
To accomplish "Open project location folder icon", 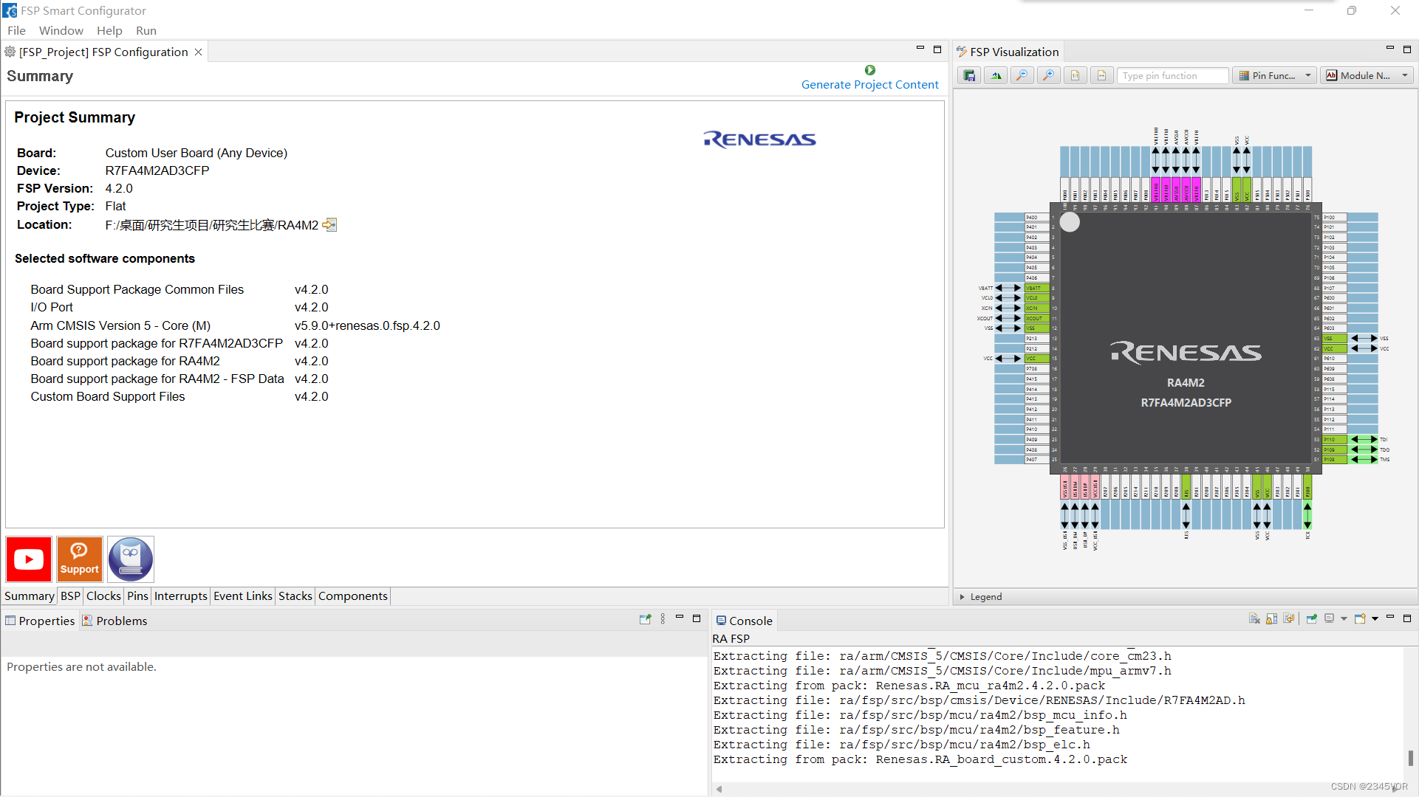I will click(329, 225).
